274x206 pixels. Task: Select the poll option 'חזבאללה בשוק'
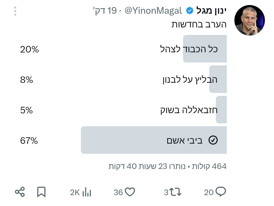click(x=189, y=110)
